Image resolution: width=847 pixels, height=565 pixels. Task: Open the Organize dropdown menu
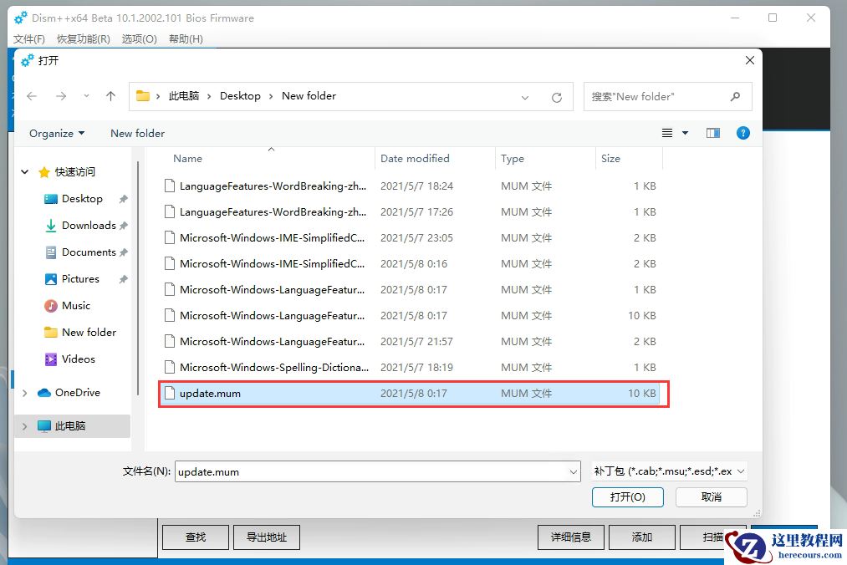pyautogui.click(x=56, y=132)
